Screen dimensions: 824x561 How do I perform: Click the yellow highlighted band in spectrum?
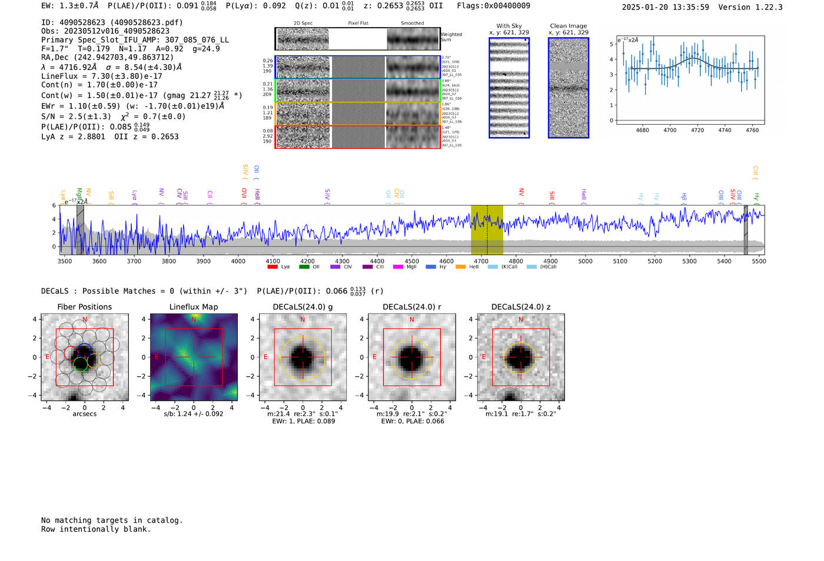[x=487, y=230]
